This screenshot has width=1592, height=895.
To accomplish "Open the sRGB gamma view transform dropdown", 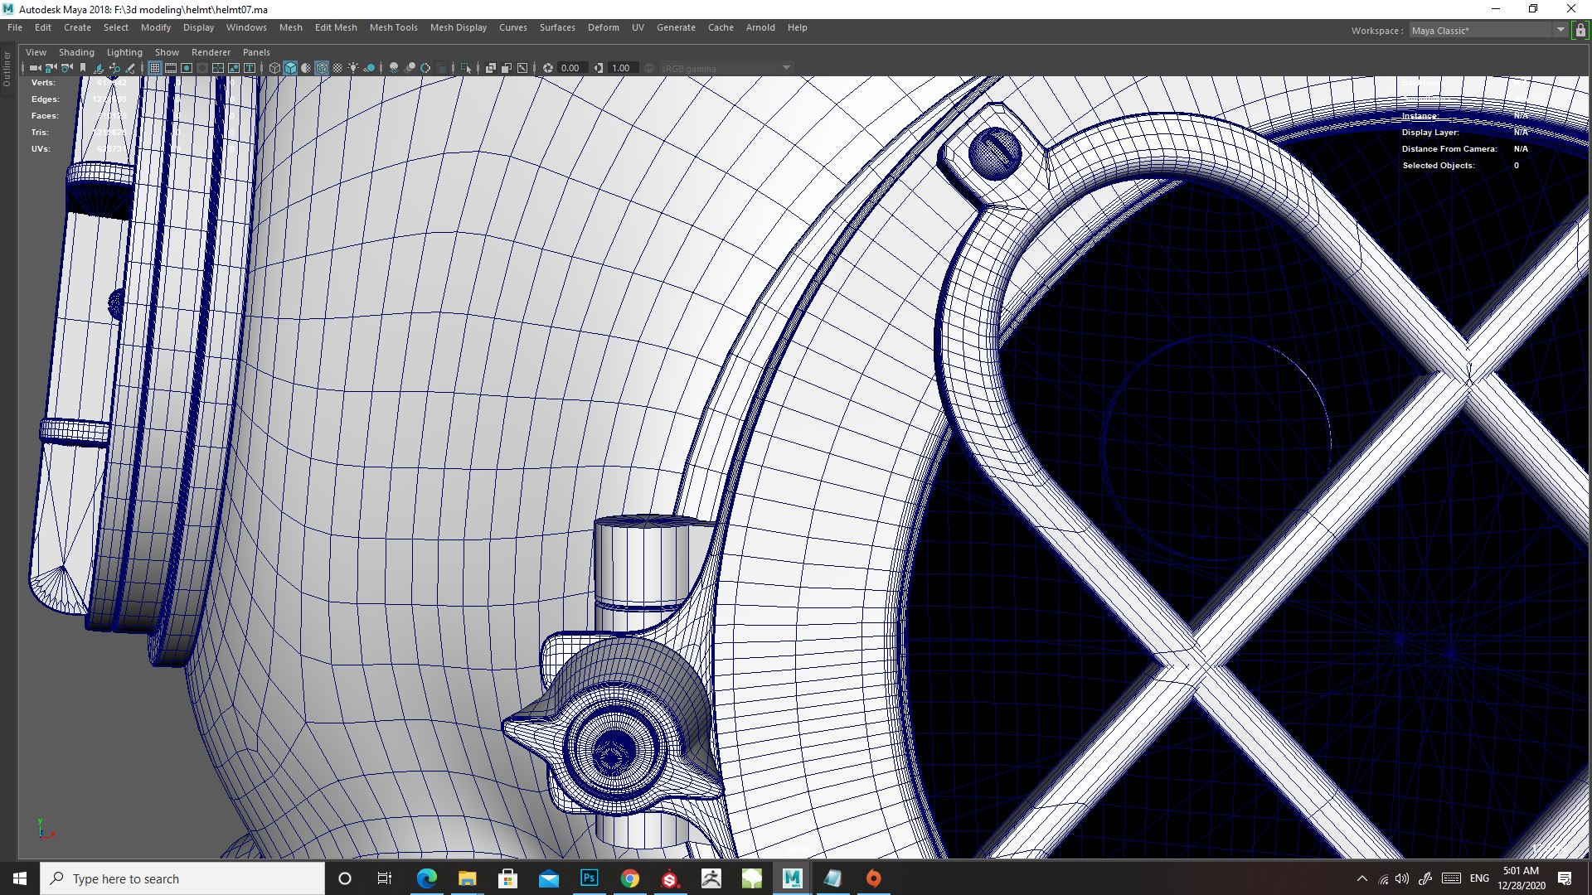I will tap(726, 68).
